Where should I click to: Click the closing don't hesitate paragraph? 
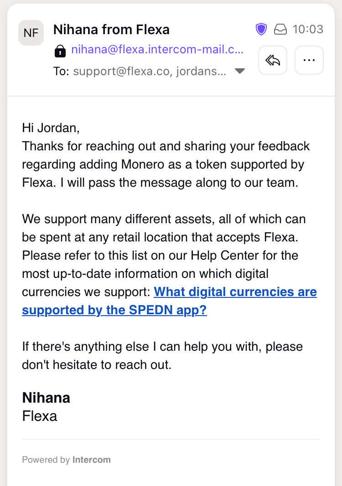pyautogui.click(x=162, y=356)
